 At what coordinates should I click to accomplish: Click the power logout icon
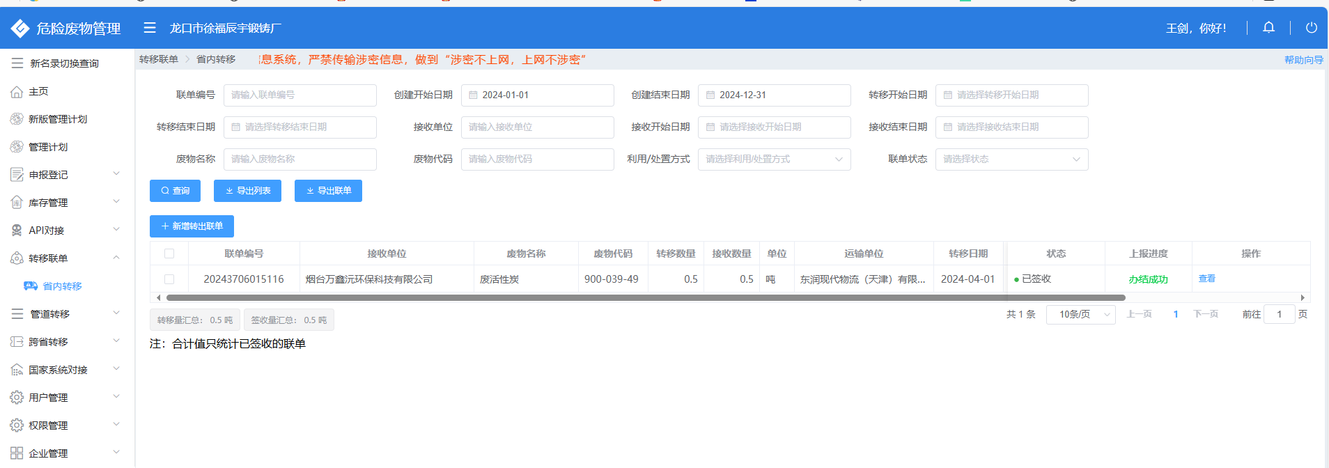[1311, 28]
